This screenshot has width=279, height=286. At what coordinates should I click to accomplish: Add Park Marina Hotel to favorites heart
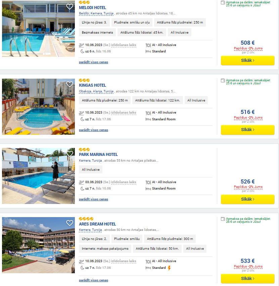tap(69, 154)
